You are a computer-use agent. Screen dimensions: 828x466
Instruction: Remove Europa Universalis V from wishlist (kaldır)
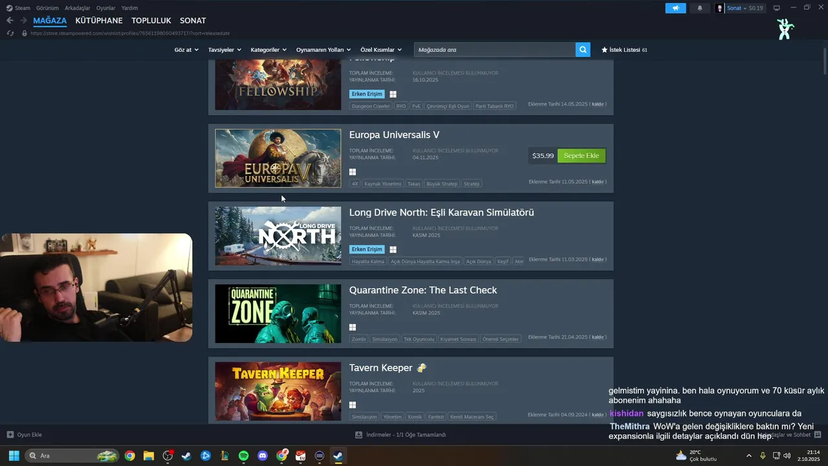point(598,182)
